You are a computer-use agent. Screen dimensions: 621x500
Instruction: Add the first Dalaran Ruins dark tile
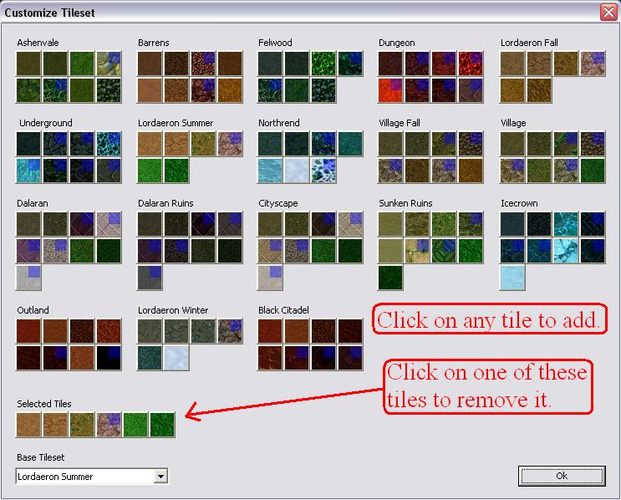click(x=150, y=224)
